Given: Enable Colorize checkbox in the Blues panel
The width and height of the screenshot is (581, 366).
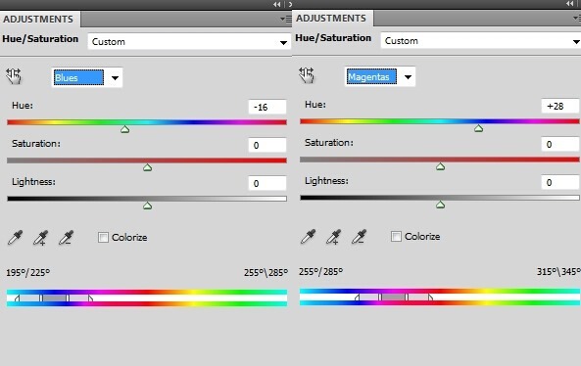Looking at the screenshot, I should click(x=103, y=237).
